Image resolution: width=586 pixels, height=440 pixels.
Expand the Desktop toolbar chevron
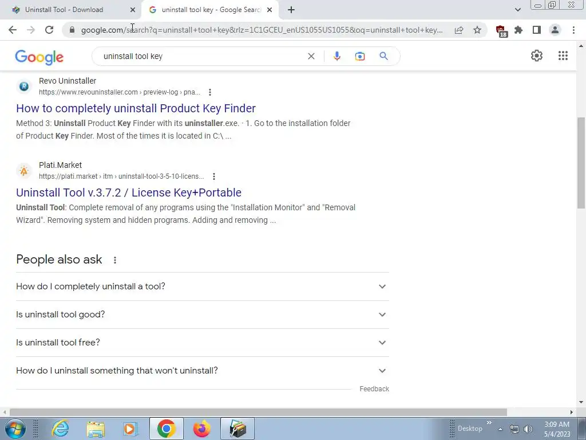pyautogui.click(x=489, y=423)
